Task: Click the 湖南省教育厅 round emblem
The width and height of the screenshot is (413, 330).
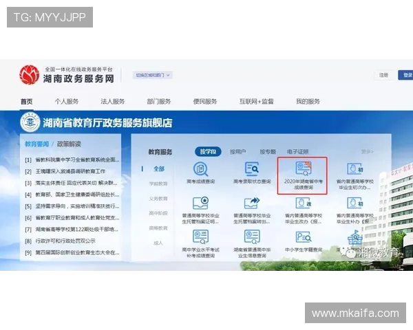Action: click(x=30, y=122)
